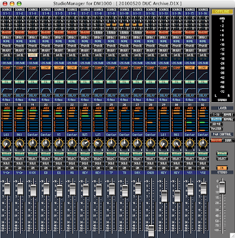The width and height of the screenshot is (235, 238).
Task: Click the pan knob on channel 19 KICK
Action: [x=33, y=143]
